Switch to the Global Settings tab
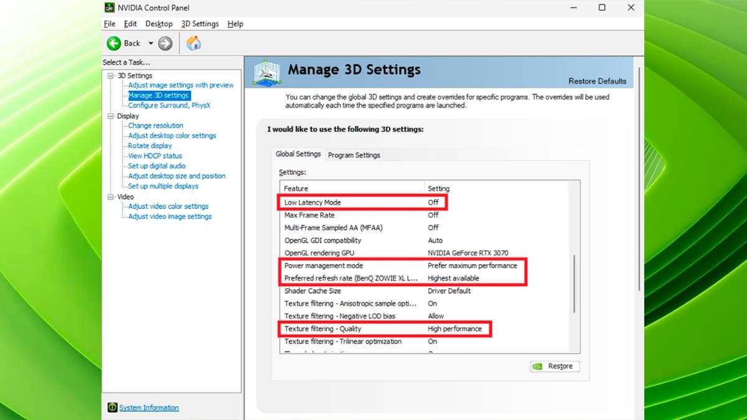The height and width of the screenshot is (420, 747). (x=298, y=154)
